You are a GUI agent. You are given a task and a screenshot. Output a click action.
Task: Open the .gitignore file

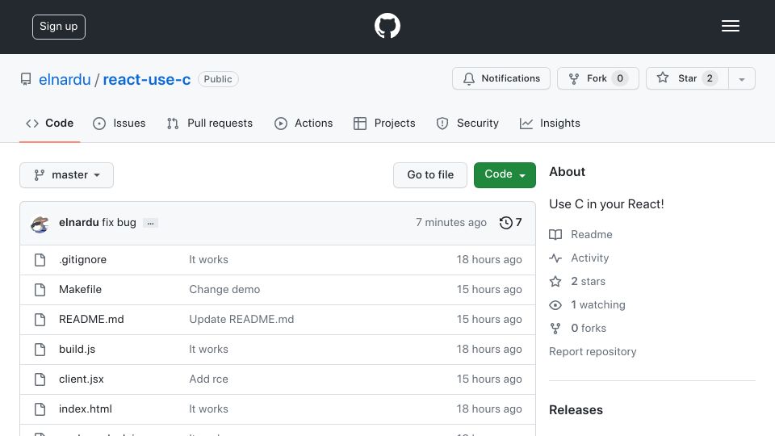82,259
